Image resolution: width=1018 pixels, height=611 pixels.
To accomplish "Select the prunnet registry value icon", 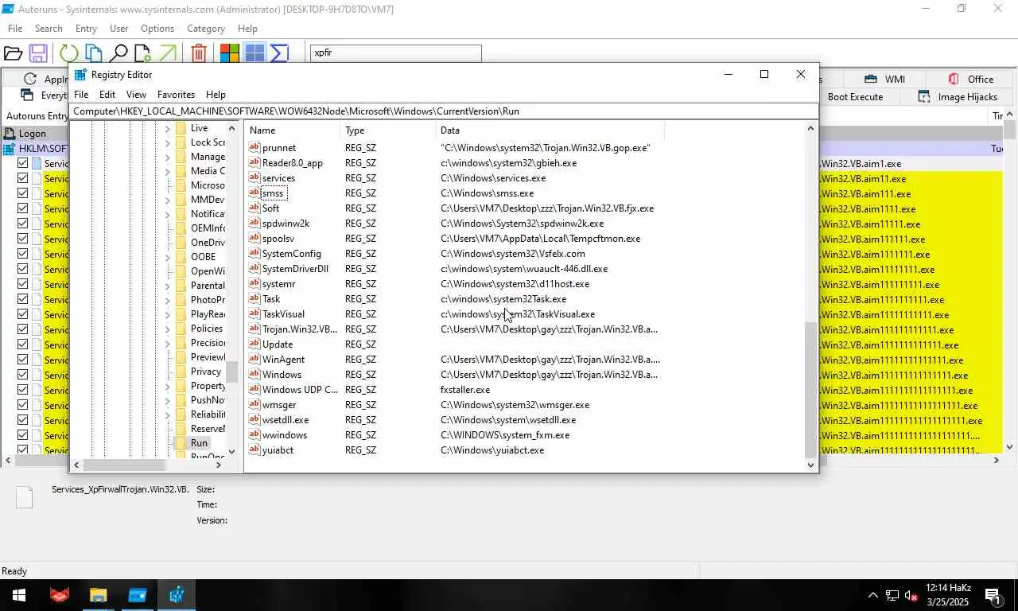I will (254, 147).
